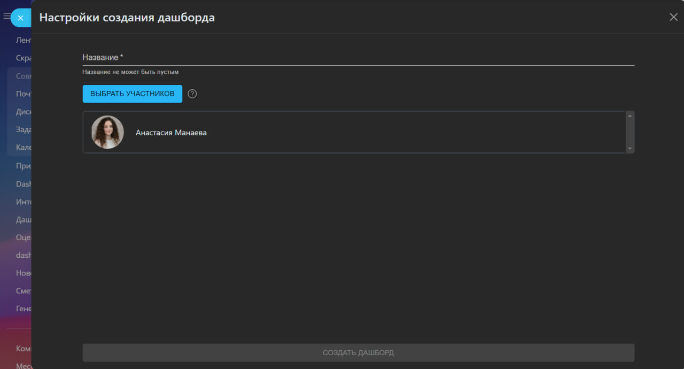The height and width of the screenshot is (369, 684).
Task: Select the truncated Задачи sidebar item
Action: (x=24, y=129)
